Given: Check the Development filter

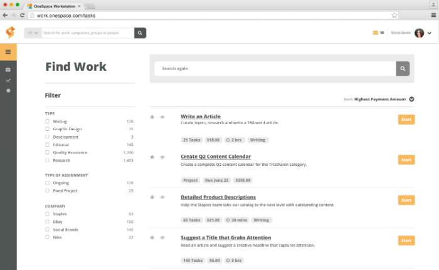Looking at the screenshot, I should click(x=47, y=137).
